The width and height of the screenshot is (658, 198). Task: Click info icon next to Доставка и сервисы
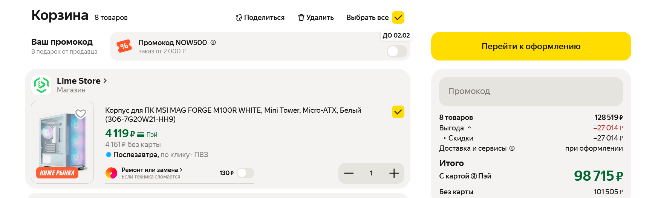(512, 148)
